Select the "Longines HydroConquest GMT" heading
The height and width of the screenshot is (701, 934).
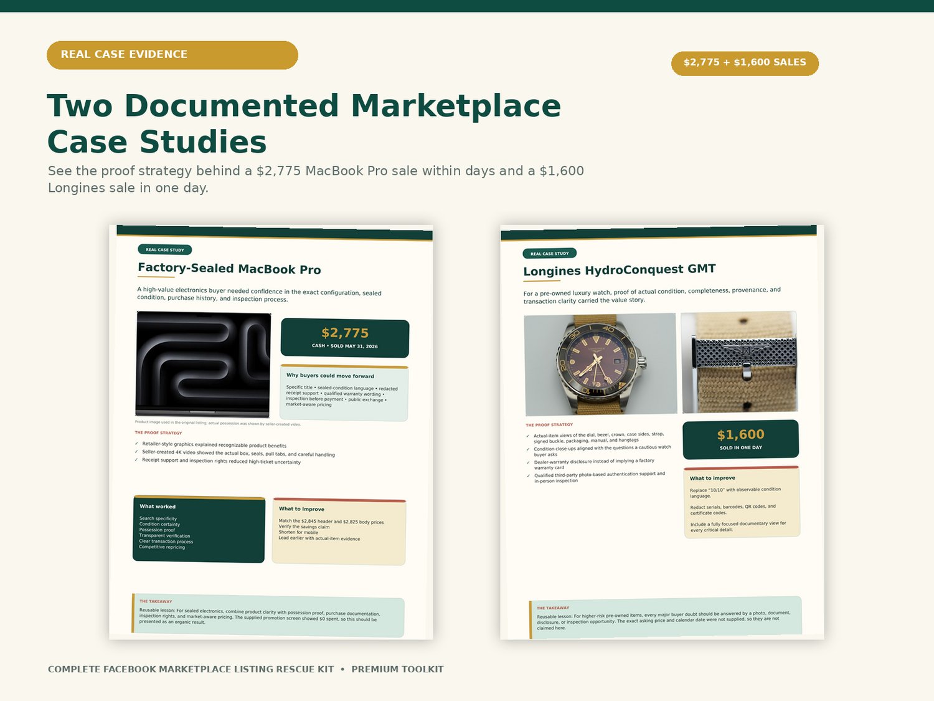point(620,270)
